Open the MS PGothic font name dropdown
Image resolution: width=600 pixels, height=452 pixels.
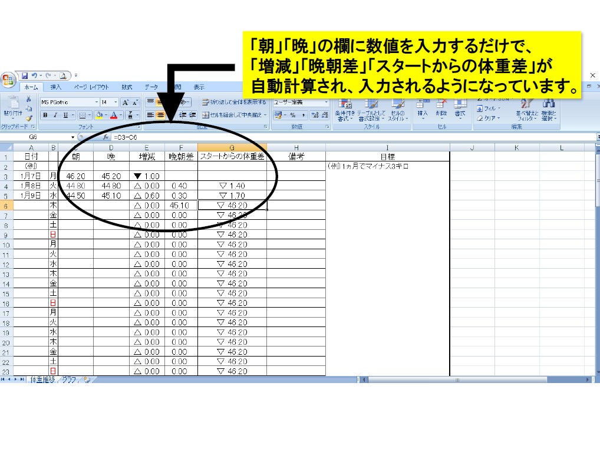tap(97, 102)
